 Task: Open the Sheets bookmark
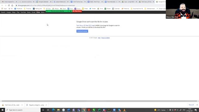click(108, 9)
